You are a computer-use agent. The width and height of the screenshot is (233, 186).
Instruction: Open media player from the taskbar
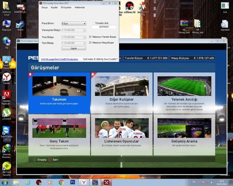coord(50,182)
